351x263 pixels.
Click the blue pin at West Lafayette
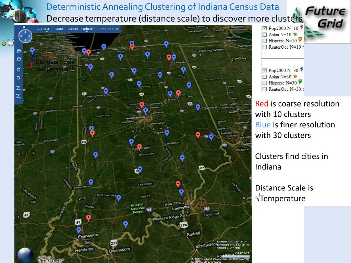[106, 91]
